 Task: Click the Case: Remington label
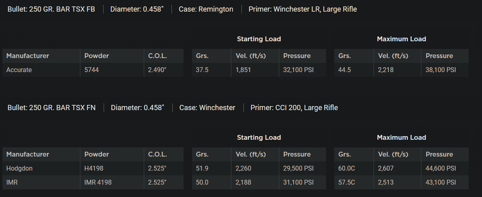click(x=206, y=9)
